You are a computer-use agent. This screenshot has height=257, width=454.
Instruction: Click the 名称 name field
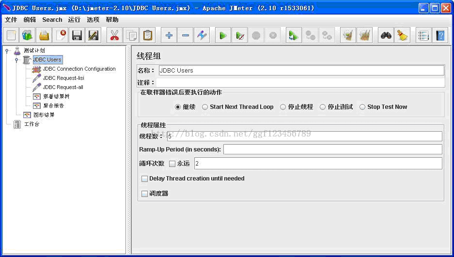[x=301, y=71]
